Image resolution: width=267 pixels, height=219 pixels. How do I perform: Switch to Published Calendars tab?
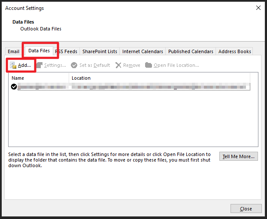point(191,51)
